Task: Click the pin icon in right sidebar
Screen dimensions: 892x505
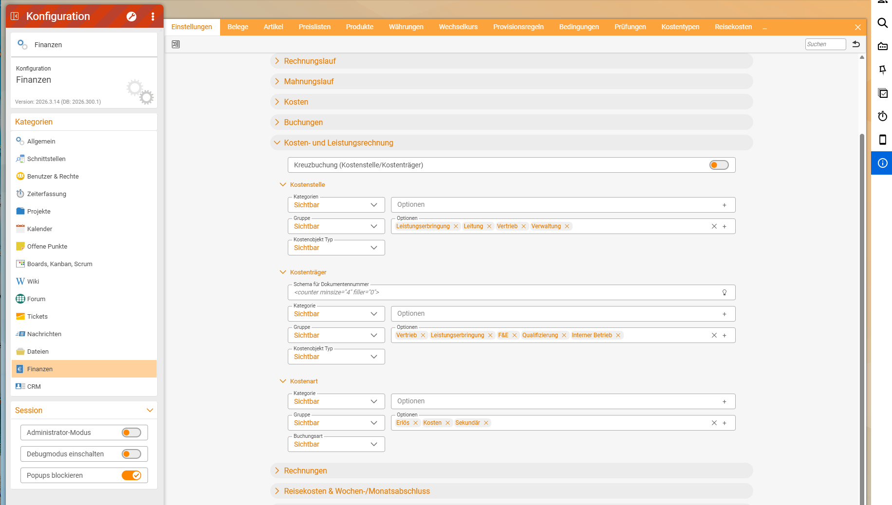Action: (882, 70)
